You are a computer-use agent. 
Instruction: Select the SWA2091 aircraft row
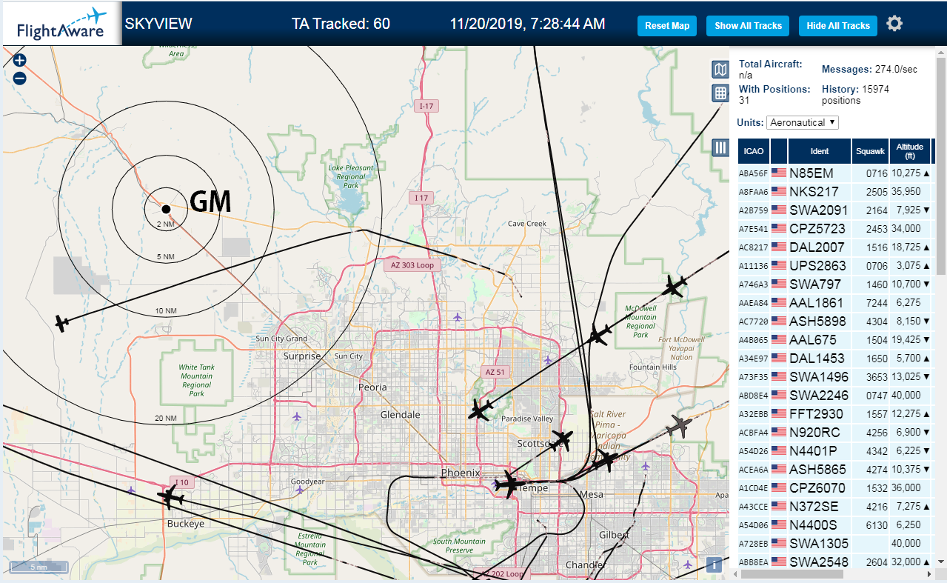coord(834,210)
